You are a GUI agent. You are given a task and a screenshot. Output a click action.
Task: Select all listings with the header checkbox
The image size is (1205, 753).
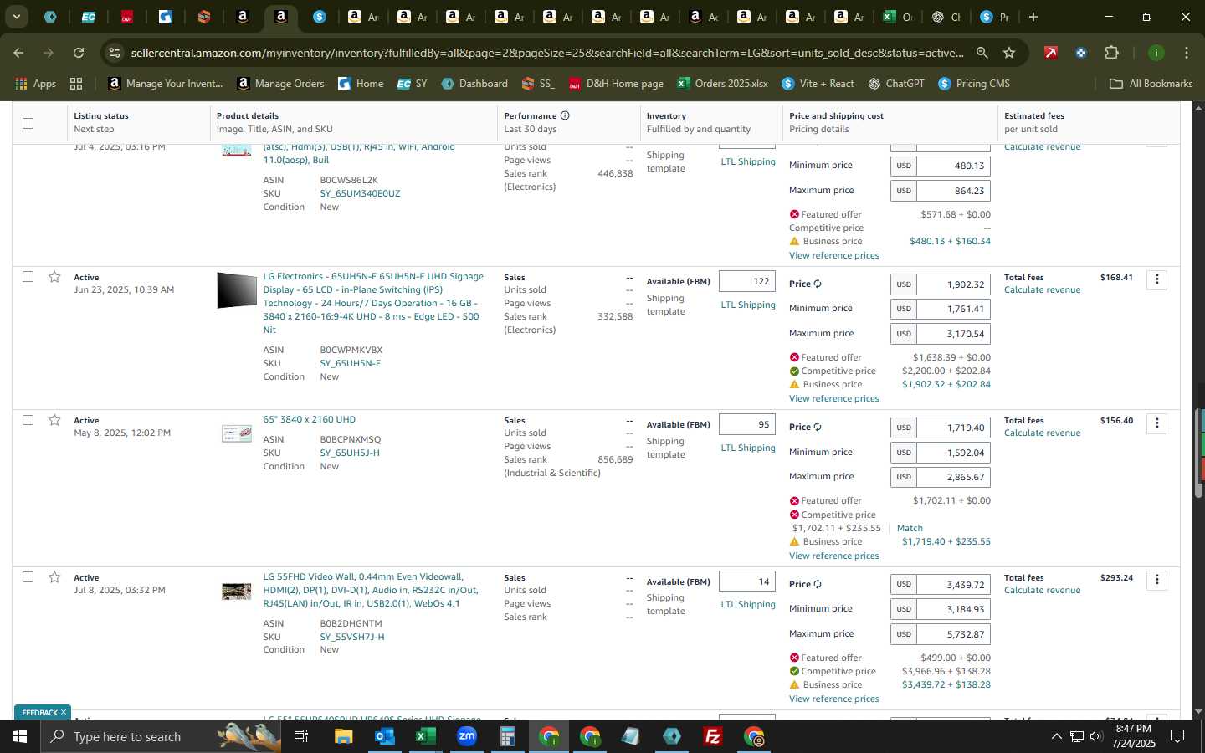coord(28,123)
